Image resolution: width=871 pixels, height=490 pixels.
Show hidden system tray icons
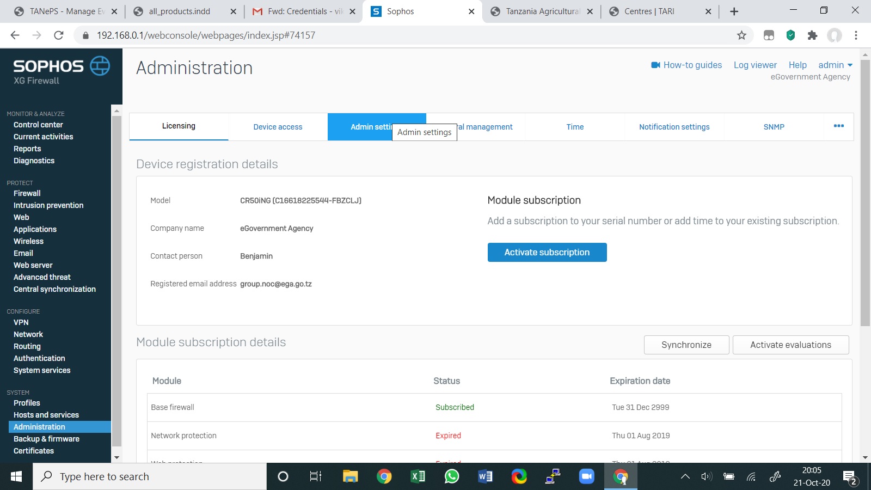[685, 476]
